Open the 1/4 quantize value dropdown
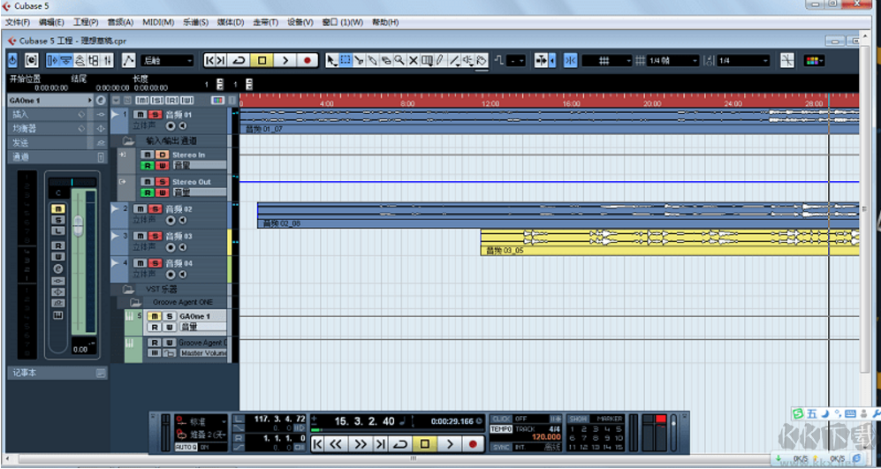The image size is (881, 469). (742, 60)
